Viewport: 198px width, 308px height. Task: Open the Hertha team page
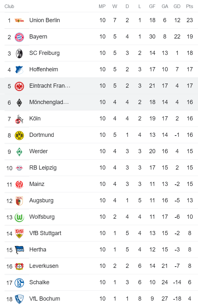pos(38,250)
